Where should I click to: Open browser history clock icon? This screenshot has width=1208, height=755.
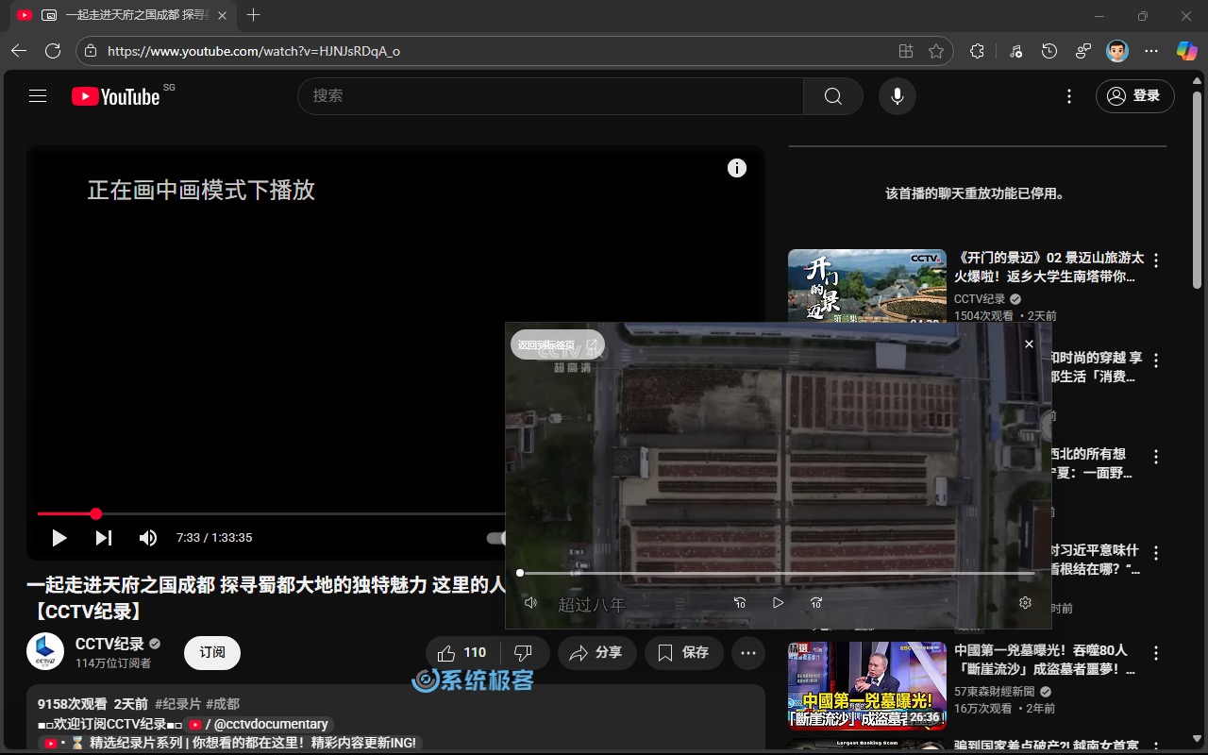pyautogui.click(x=1049, y=51)
